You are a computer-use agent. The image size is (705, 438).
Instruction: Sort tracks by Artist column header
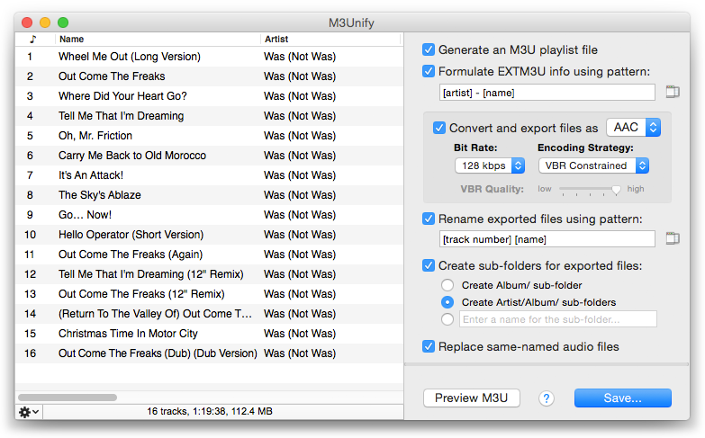pos(330,39)
